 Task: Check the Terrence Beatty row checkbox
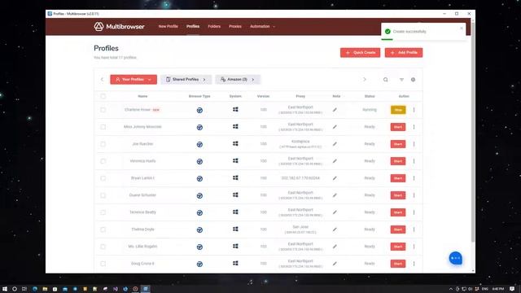(103, 212)
